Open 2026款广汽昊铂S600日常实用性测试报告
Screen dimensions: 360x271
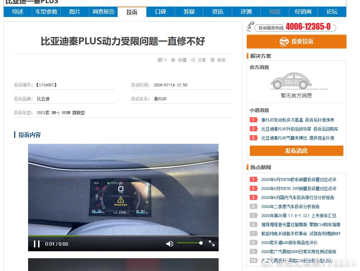pos(298,252)
